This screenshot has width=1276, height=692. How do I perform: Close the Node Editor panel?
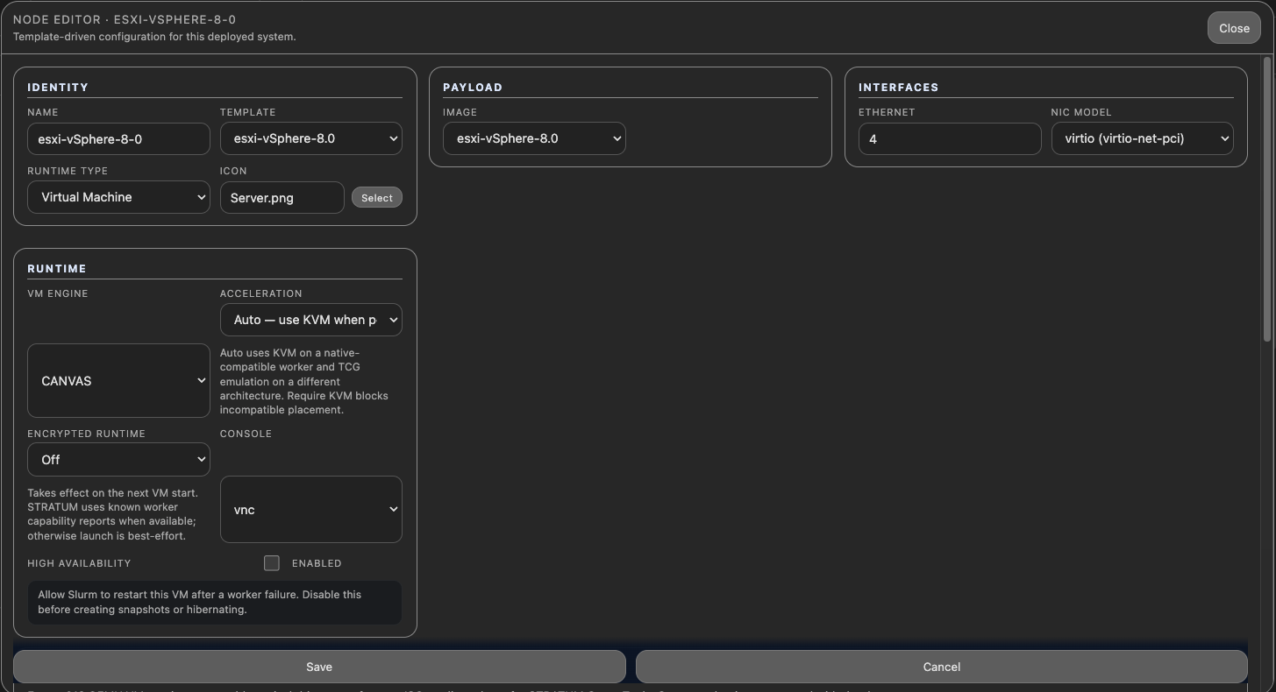(x=1234, y=28)
